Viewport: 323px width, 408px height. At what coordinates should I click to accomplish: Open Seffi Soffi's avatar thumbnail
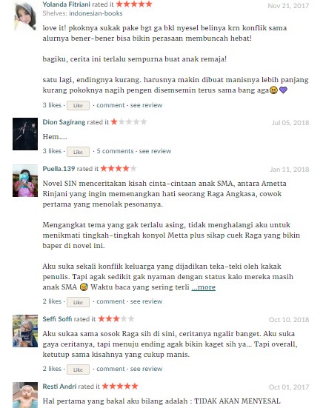point(25,331)
